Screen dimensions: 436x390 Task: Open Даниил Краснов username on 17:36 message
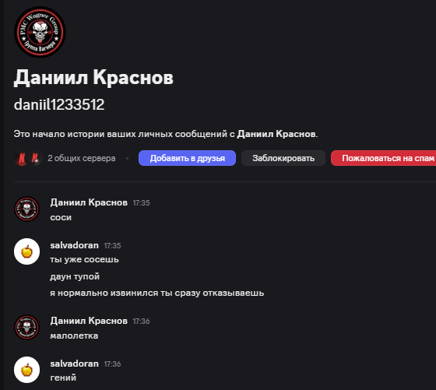tap(89, 321)
